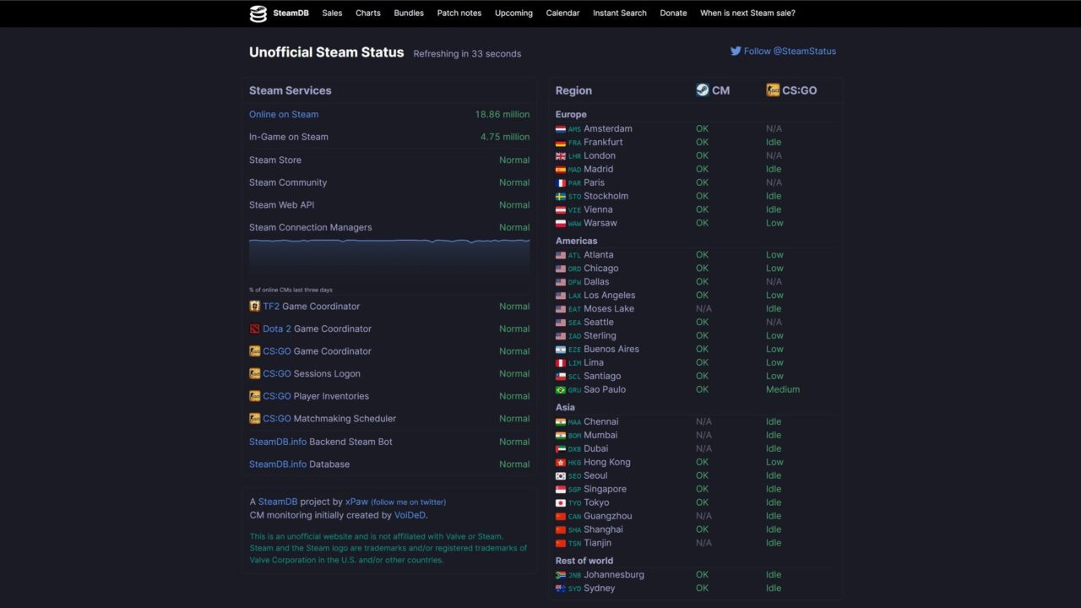Click the Online on Steam link
The image size is (1081, 608).
(284, 115)
